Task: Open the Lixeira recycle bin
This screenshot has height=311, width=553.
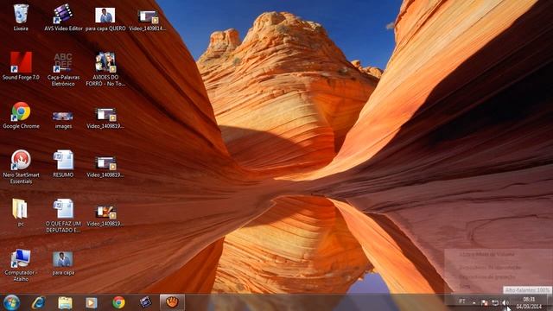Action: [x=21, y=17]
